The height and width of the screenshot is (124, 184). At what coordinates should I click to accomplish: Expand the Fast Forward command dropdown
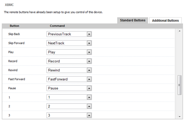point(89,79)
